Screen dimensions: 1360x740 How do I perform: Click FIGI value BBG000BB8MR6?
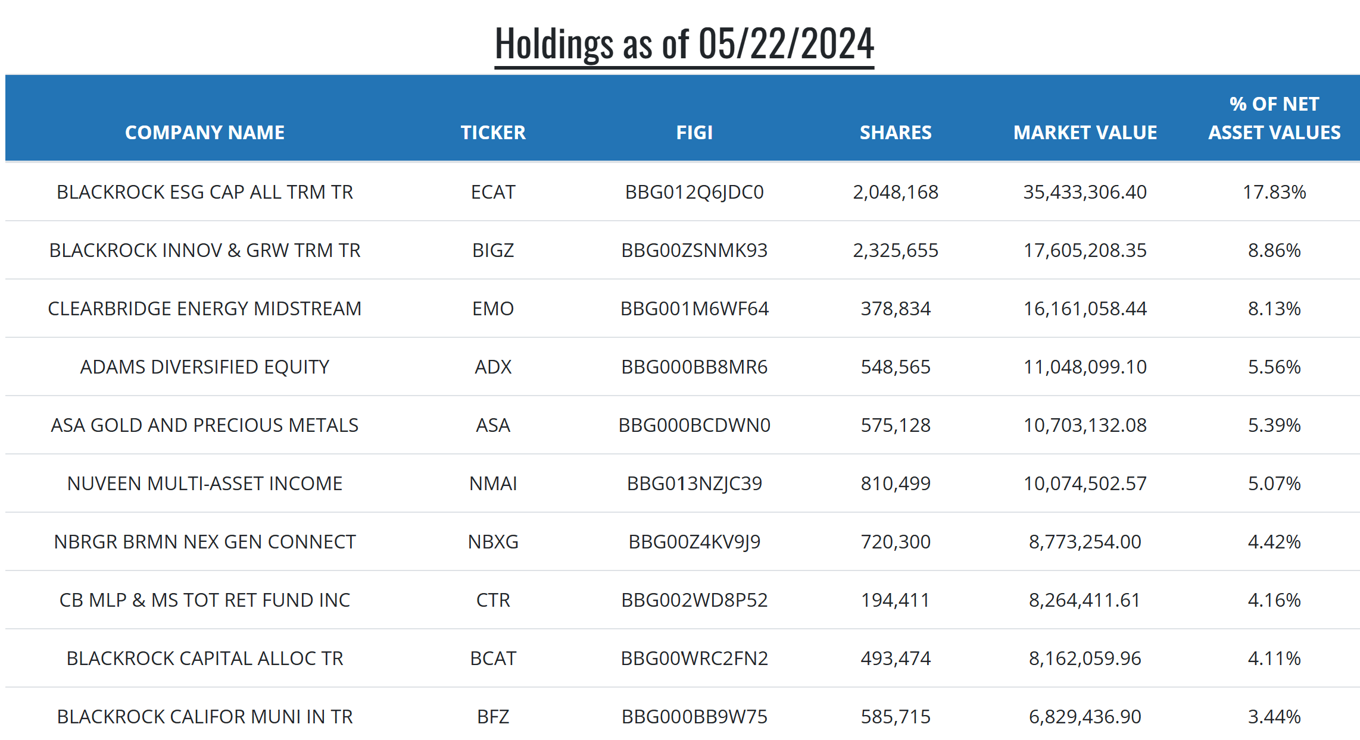click(694, 367)
